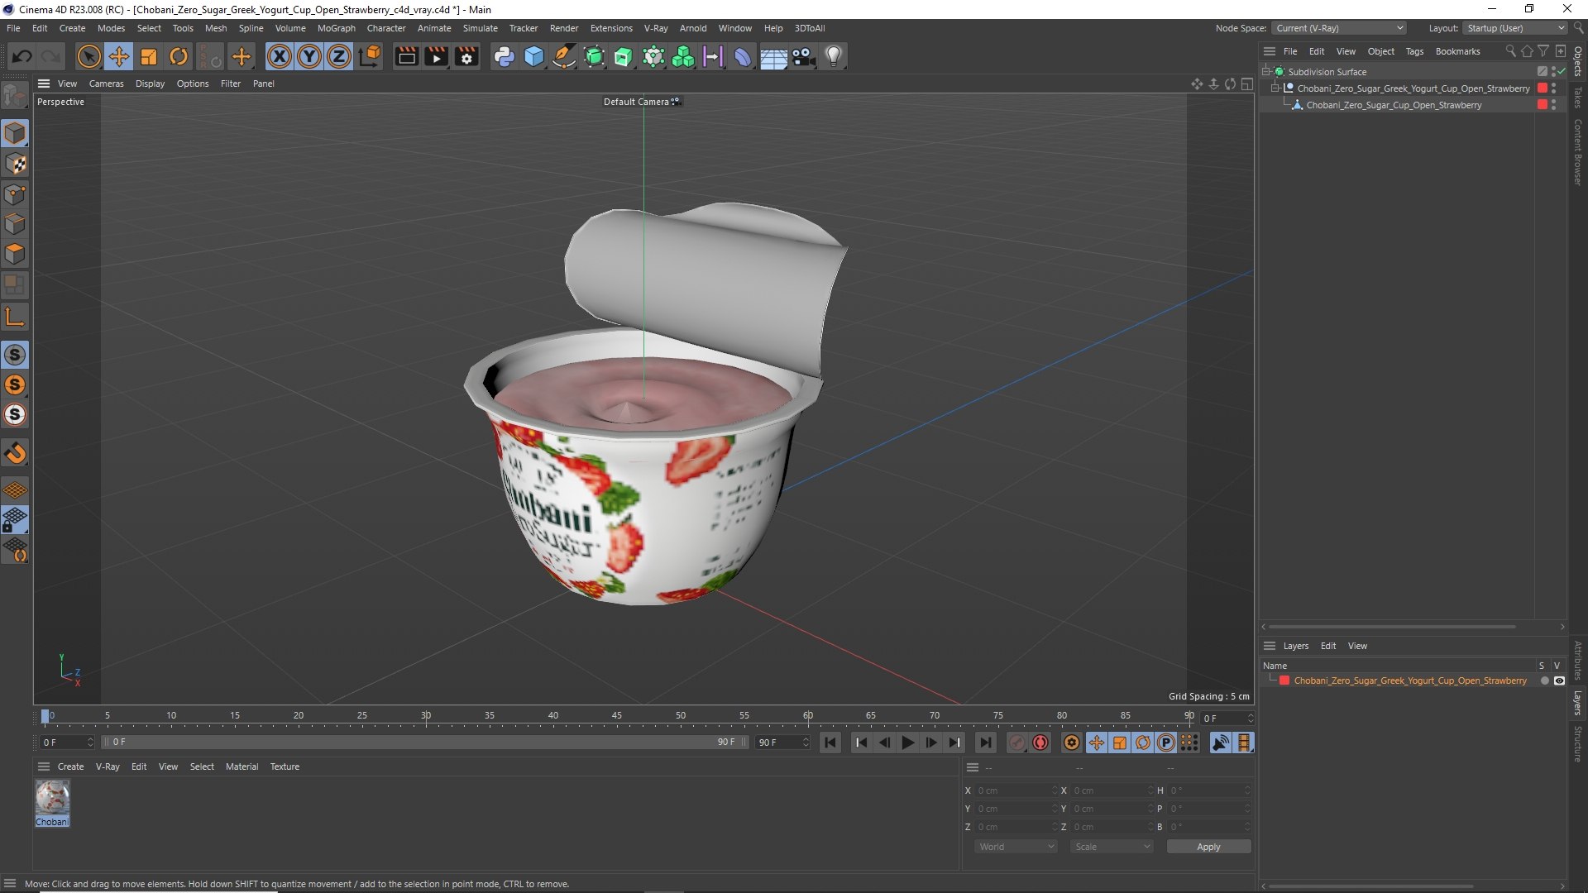
Task: Enable Polygons mode in left sidebar
Action: (x=15, y=254)
